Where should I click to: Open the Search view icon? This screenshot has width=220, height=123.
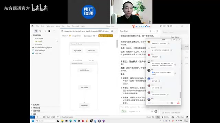pyautogui.click(x=41, y=31)
